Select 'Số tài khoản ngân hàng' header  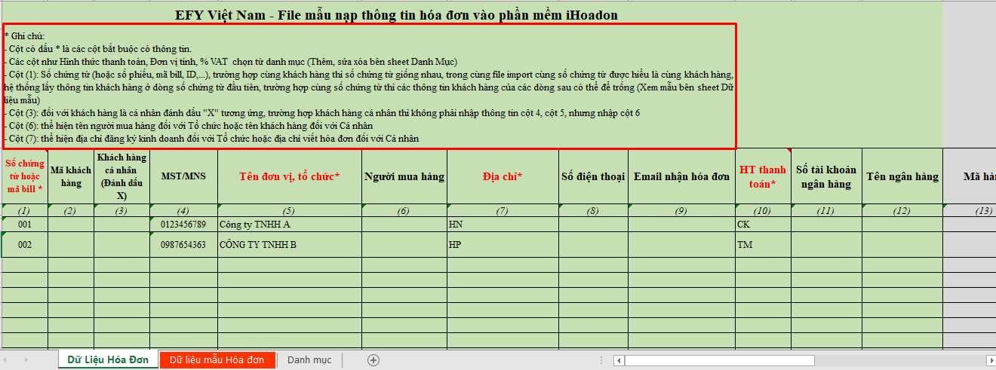point(826,176)
